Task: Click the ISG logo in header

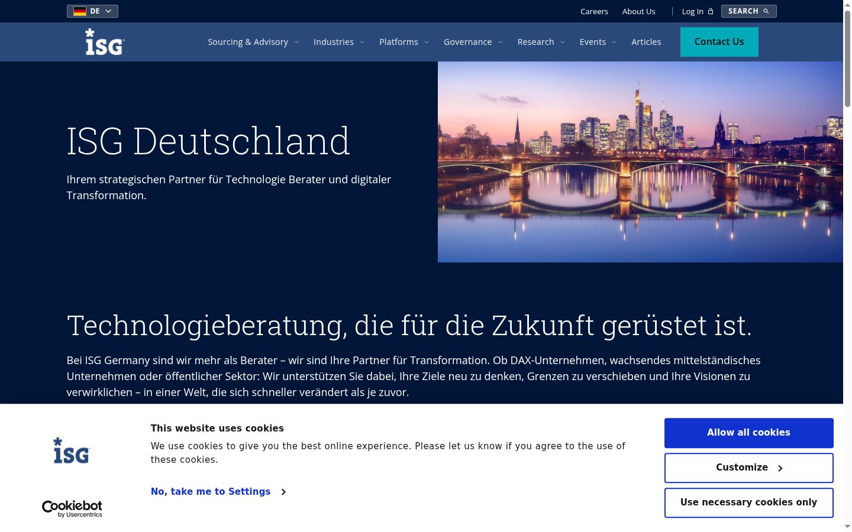Action: 105,42
